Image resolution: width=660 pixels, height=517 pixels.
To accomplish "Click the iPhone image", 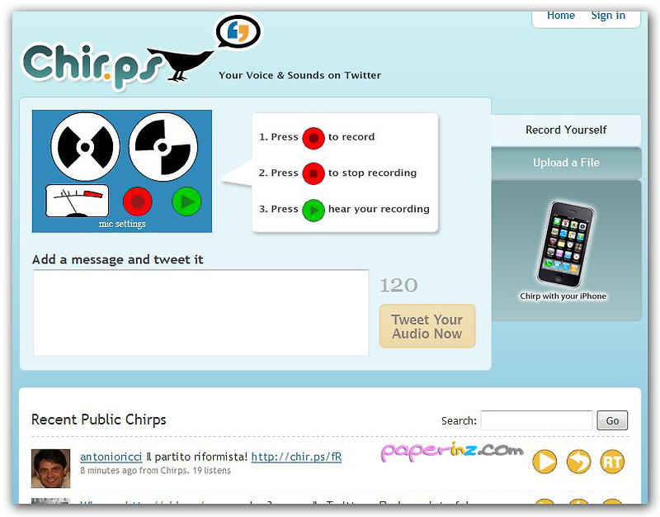I will coord(566,244).
